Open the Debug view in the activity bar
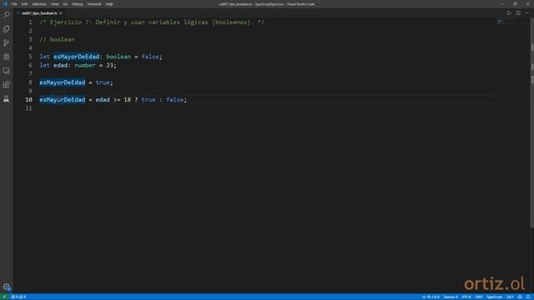Screen dimensions: 534x300 point(7,57)
